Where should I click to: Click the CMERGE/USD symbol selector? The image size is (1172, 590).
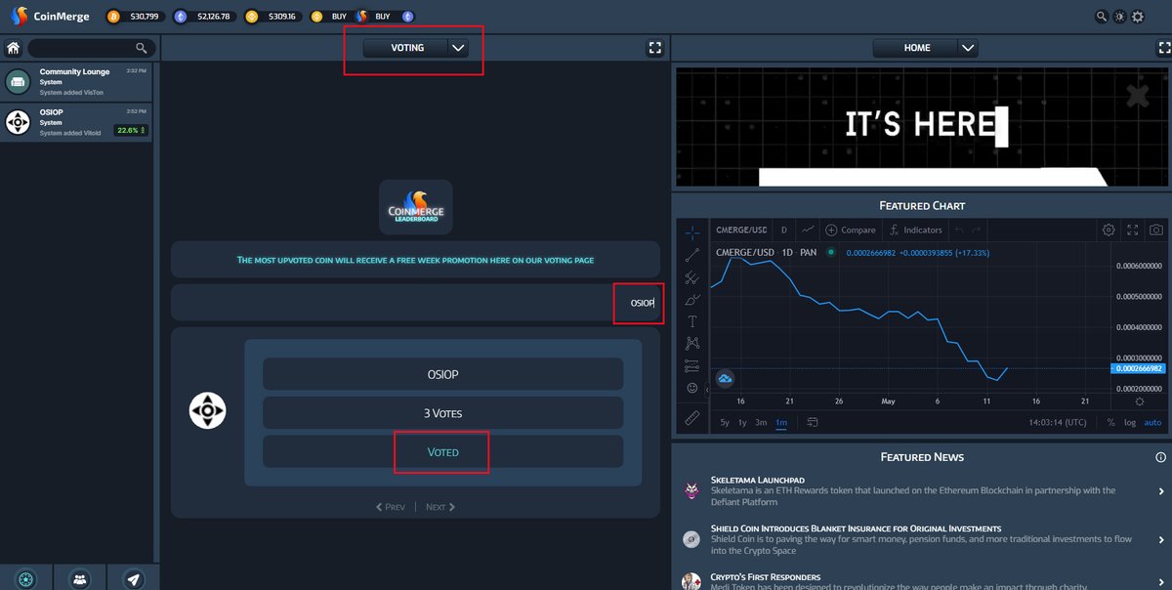coord(741,230)
